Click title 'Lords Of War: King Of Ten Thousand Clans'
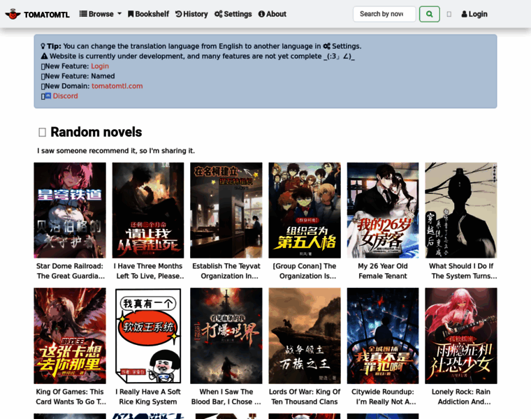 click(305, 397)
